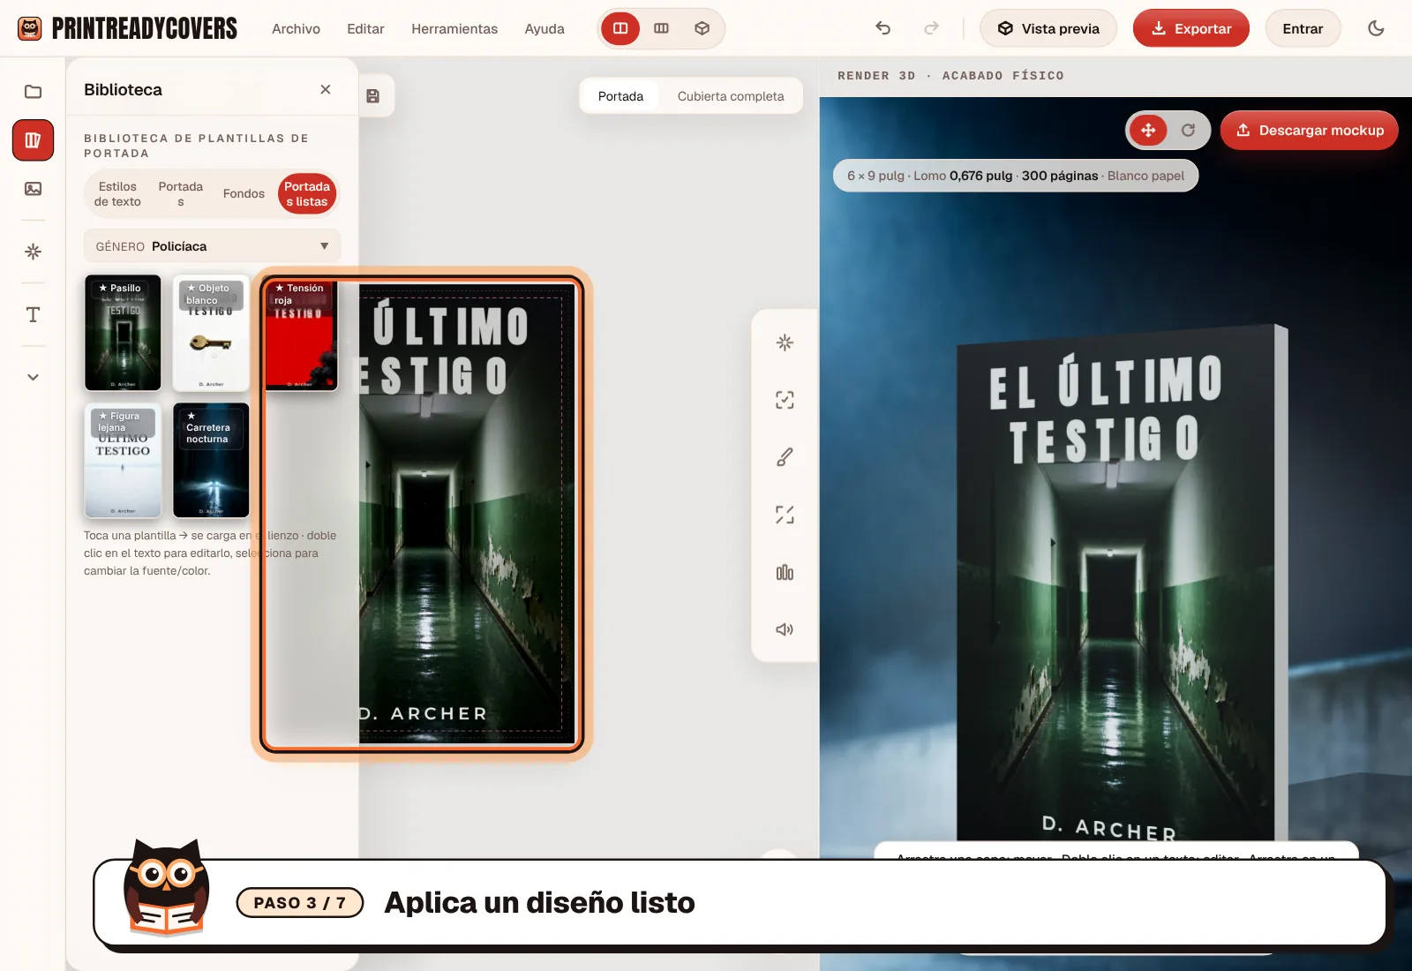Click the book spec info pill
Image resolution: width=1412 pixels, height=971 pixels.
point(1016,176)
